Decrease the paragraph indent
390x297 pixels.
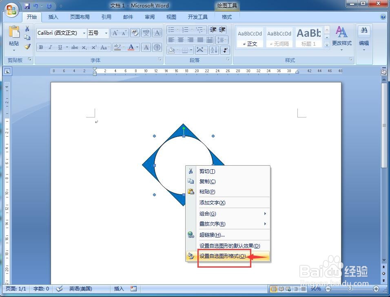(x=213, y=30)
